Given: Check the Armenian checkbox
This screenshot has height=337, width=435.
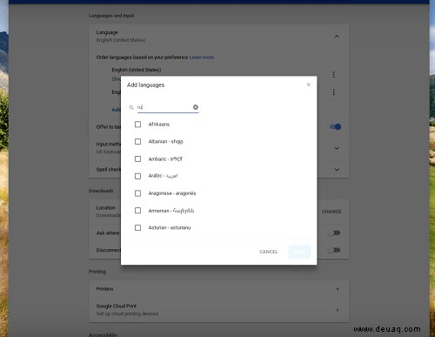Looking at the screenshot, I should coord(137,210).
